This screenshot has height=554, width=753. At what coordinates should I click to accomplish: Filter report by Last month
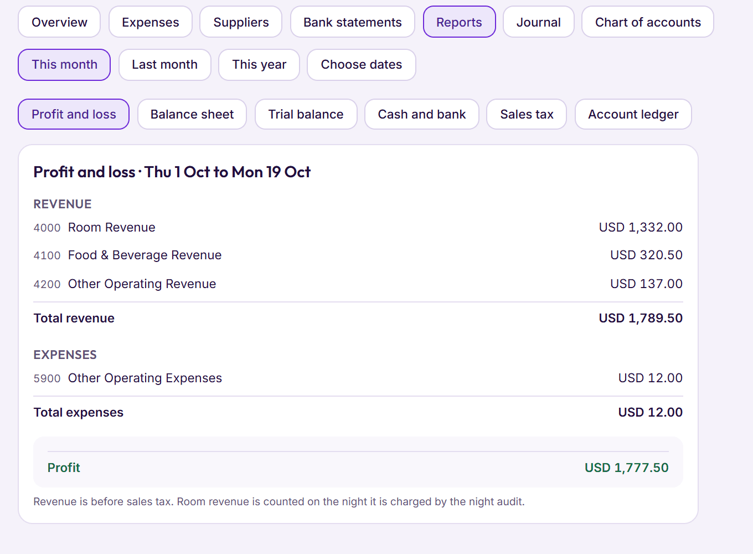165,65
